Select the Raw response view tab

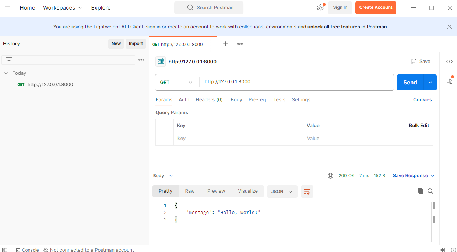(190, 191)
